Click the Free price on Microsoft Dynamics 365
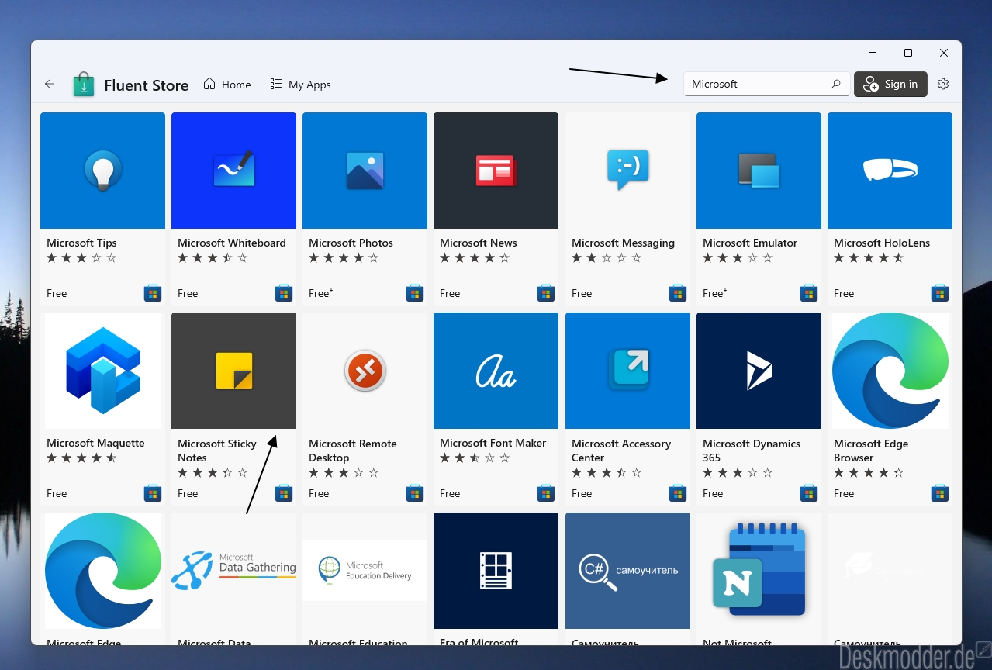This screenshot has height=670, width=992. [x=713, y=493]
